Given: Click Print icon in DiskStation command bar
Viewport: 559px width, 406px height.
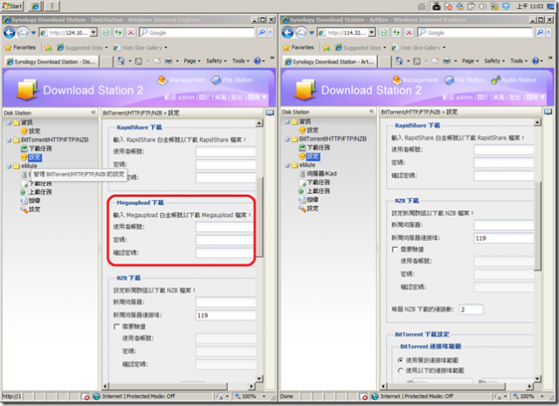Looking at the screenshot, I should [169, 61].
